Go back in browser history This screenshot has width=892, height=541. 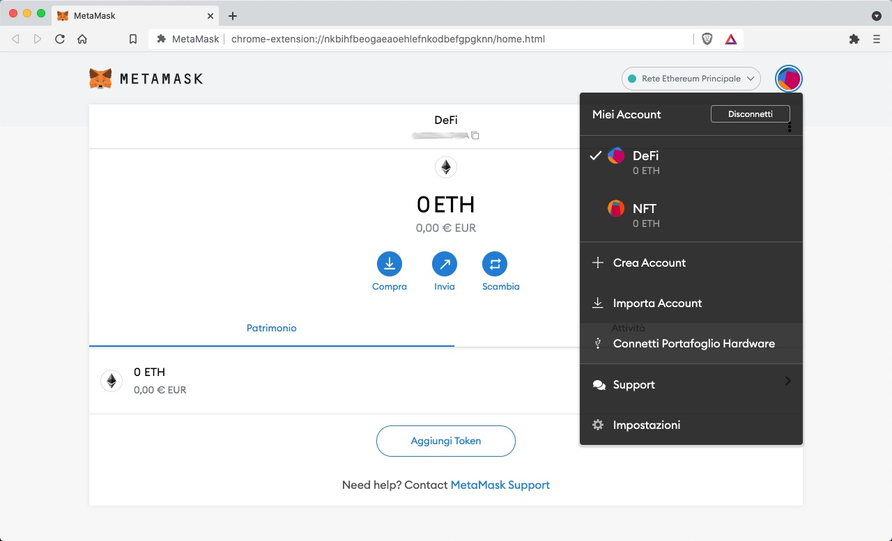15,39
